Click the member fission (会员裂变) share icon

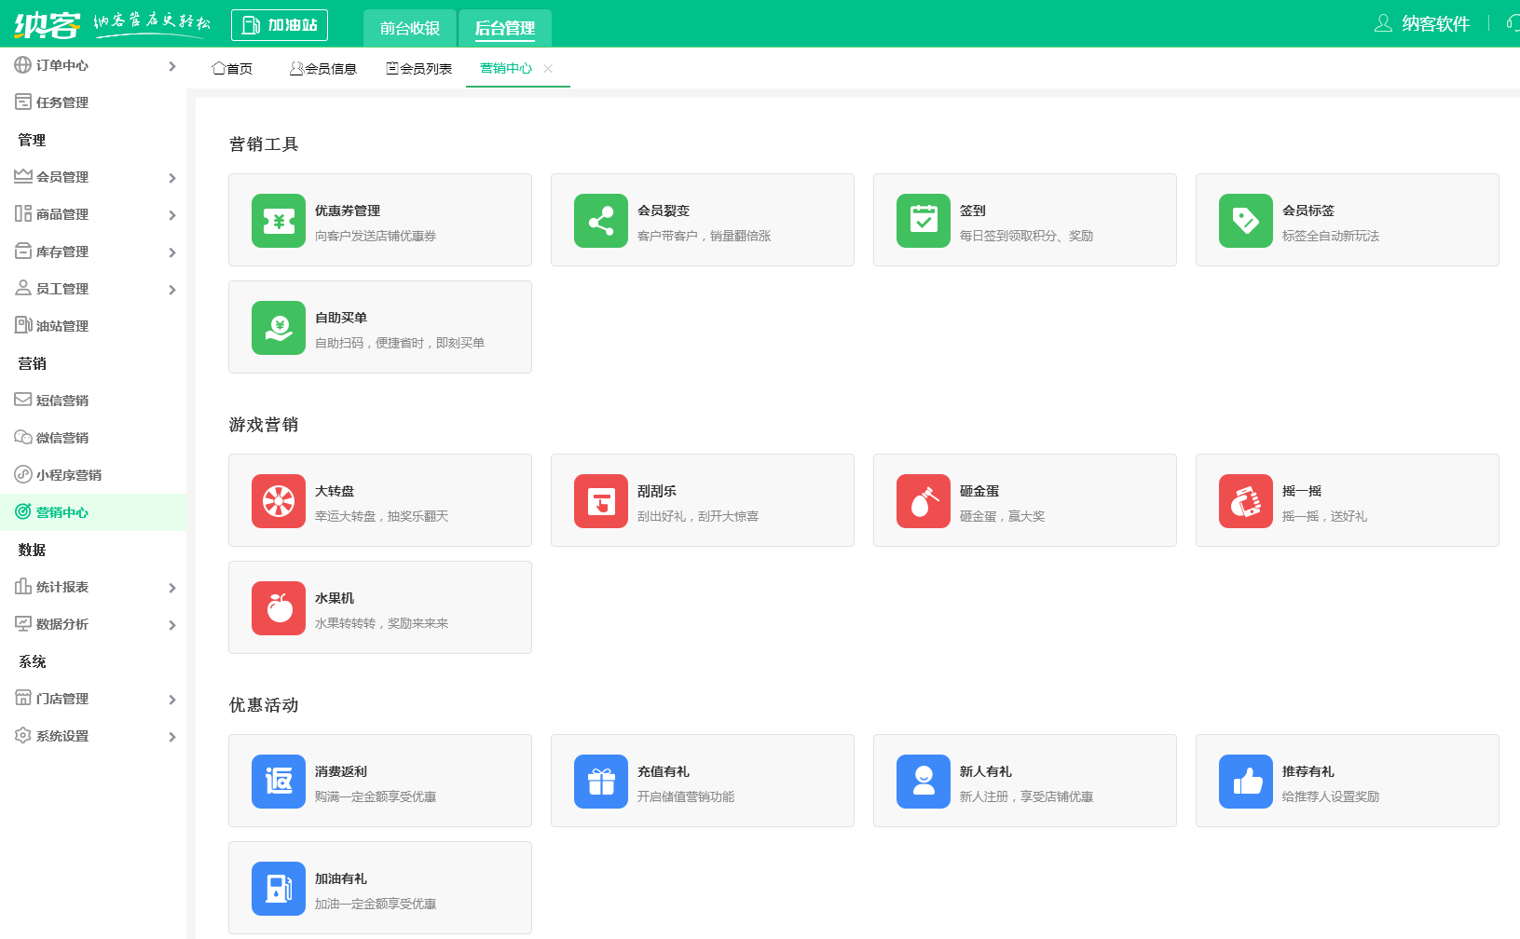(x=600, y=221)
